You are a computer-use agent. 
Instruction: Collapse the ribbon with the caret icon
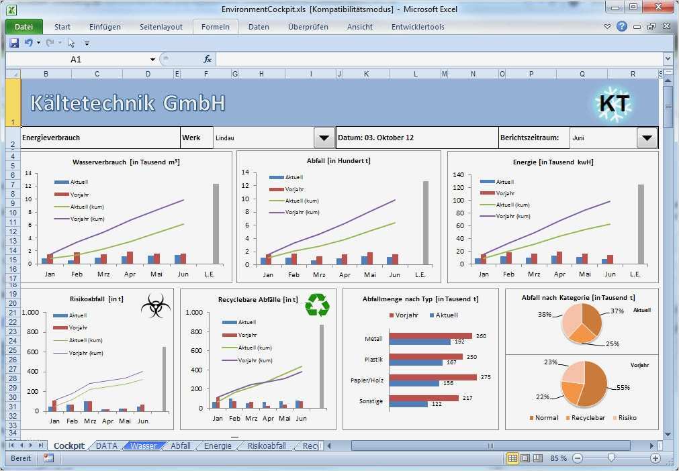[x=607, y=27]
